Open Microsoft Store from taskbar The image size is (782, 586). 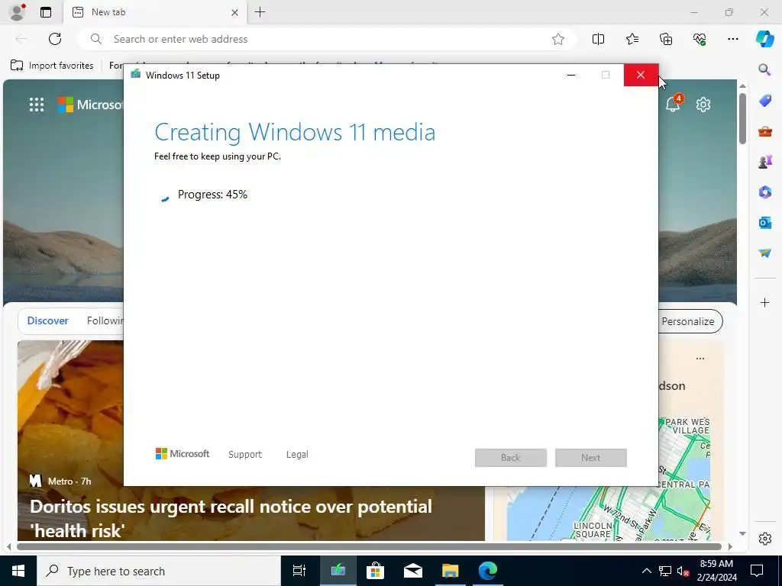pyautogui.click(x=375, y=571)
